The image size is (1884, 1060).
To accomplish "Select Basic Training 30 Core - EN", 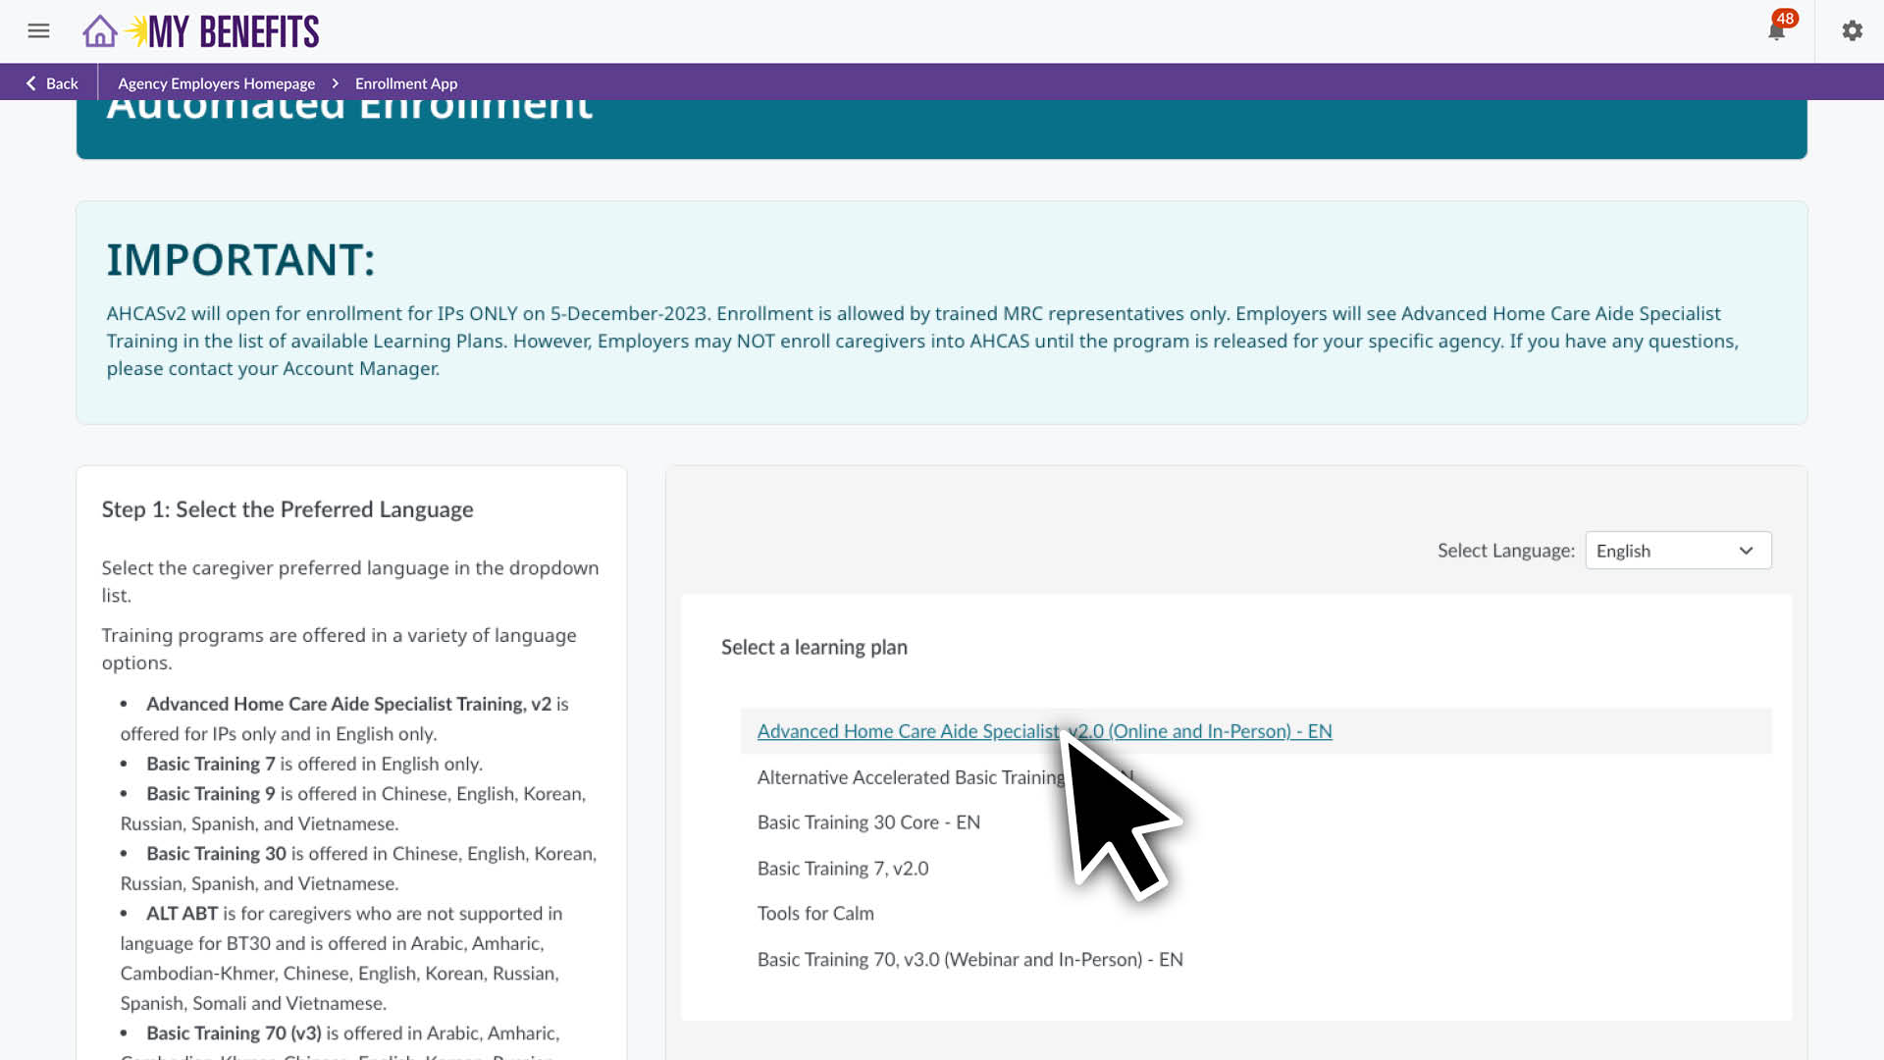I will [x=867, y=822].
